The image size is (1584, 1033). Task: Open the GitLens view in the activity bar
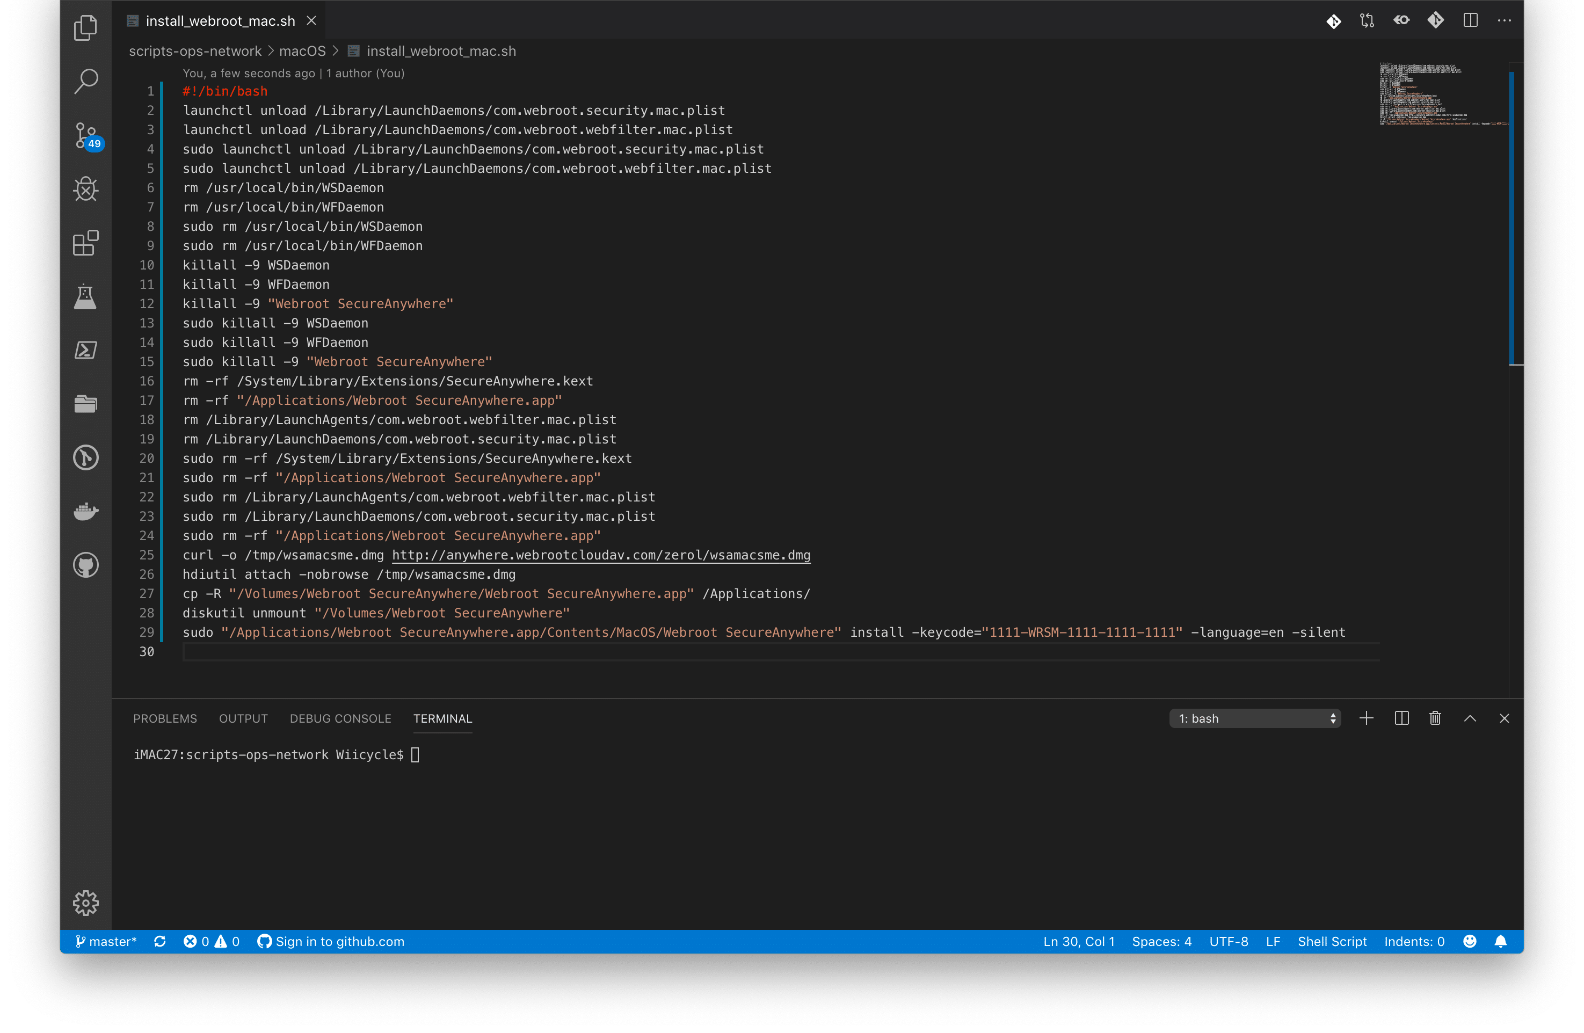point(86,458)
